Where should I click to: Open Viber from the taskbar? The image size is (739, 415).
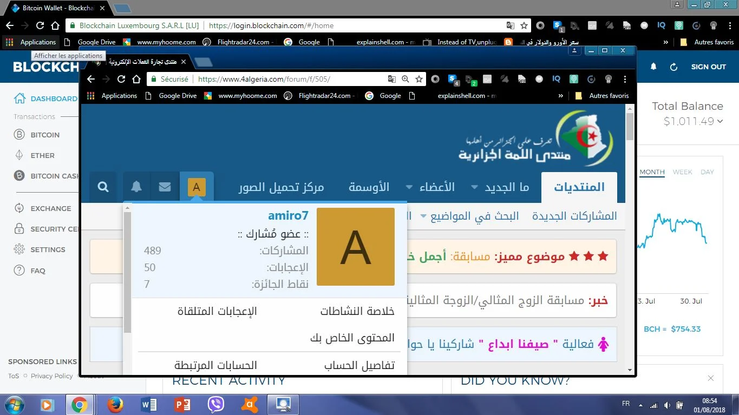point(216,404)
